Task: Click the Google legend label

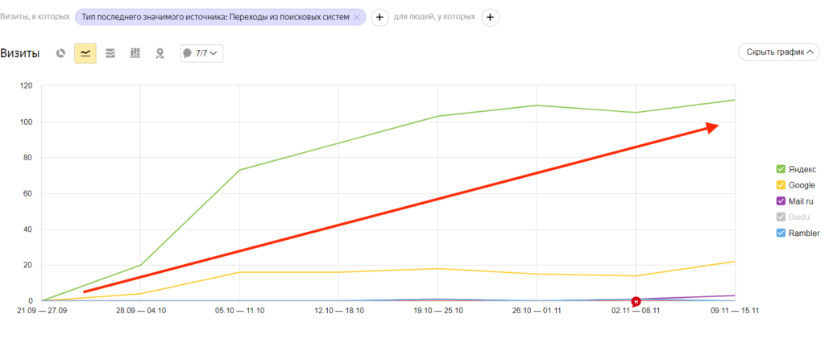Action: (802, 185)
